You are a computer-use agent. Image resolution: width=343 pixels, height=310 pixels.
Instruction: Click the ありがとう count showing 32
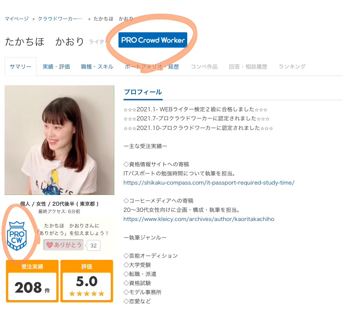(x=93, y=245)
